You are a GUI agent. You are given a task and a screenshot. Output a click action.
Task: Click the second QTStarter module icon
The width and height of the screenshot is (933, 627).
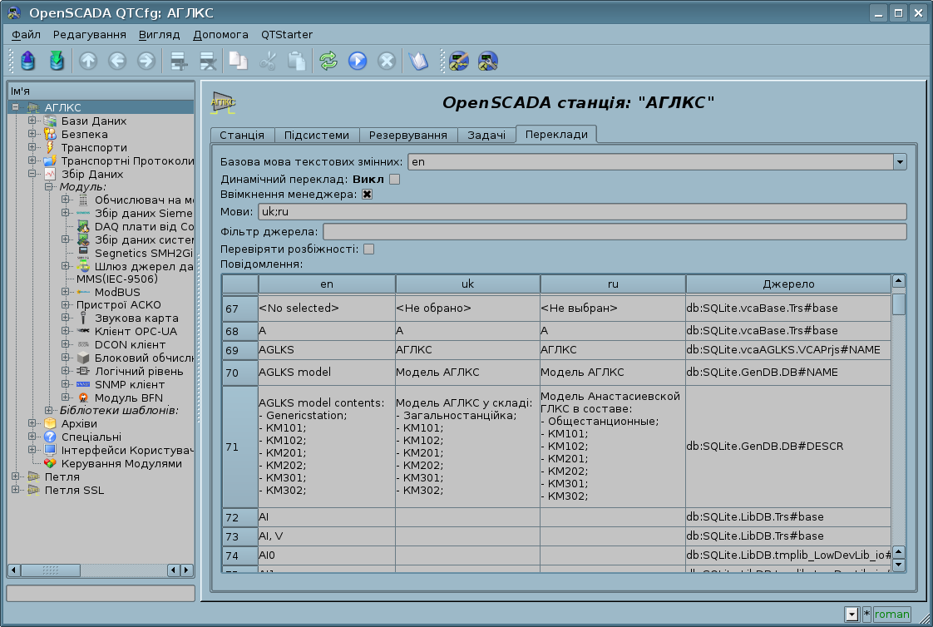coord(487,61)
